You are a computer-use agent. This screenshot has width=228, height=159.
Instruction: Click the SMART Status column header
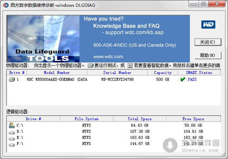(x=199, y=72)
